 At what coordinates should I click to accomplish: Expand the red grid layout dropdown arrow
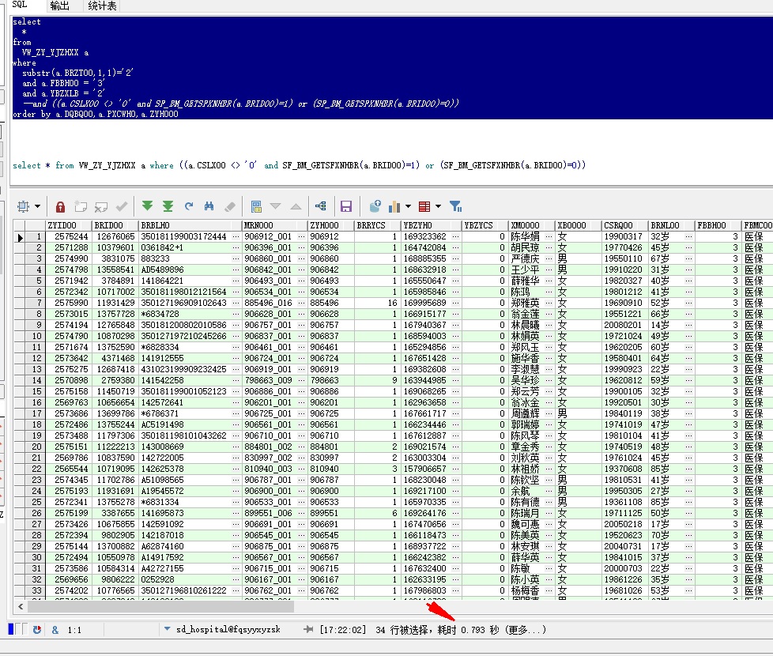pyautogui.click(x=437, y=207)
